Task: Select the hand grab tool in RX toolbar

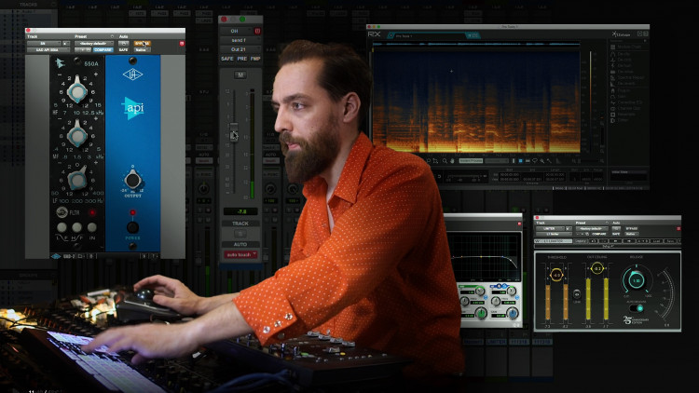Action: (452, 161)
